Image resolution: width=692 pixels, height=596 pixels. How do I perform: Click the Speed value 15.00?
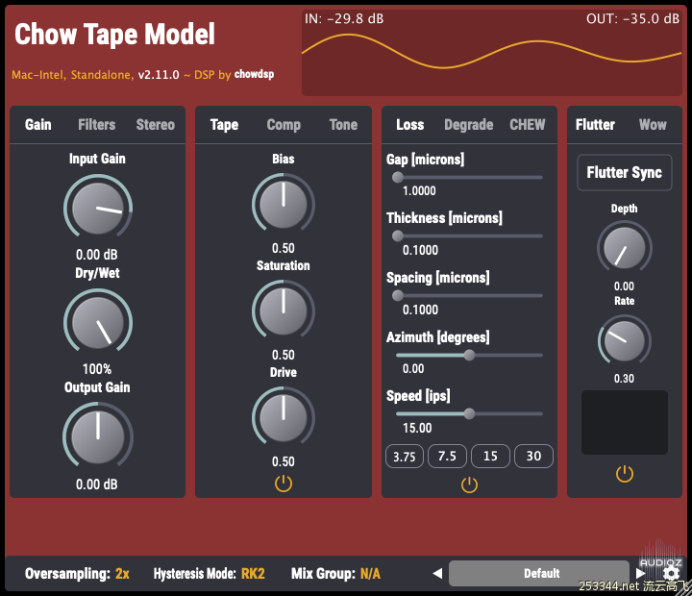pyautogui.click(x=417, y=428)
